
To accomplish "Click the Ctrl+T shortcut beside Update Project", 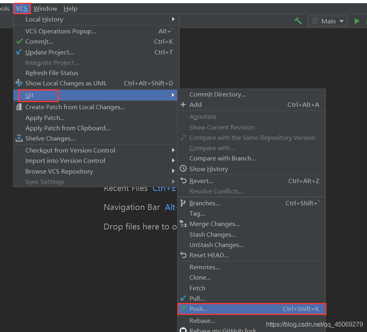I will (x=164, y=52).
